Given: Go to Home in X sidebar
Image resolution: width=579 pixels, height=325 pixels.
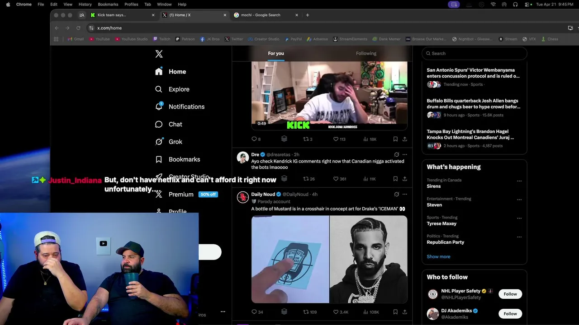Looking at the screenshot, I should [x=171, y=71].
